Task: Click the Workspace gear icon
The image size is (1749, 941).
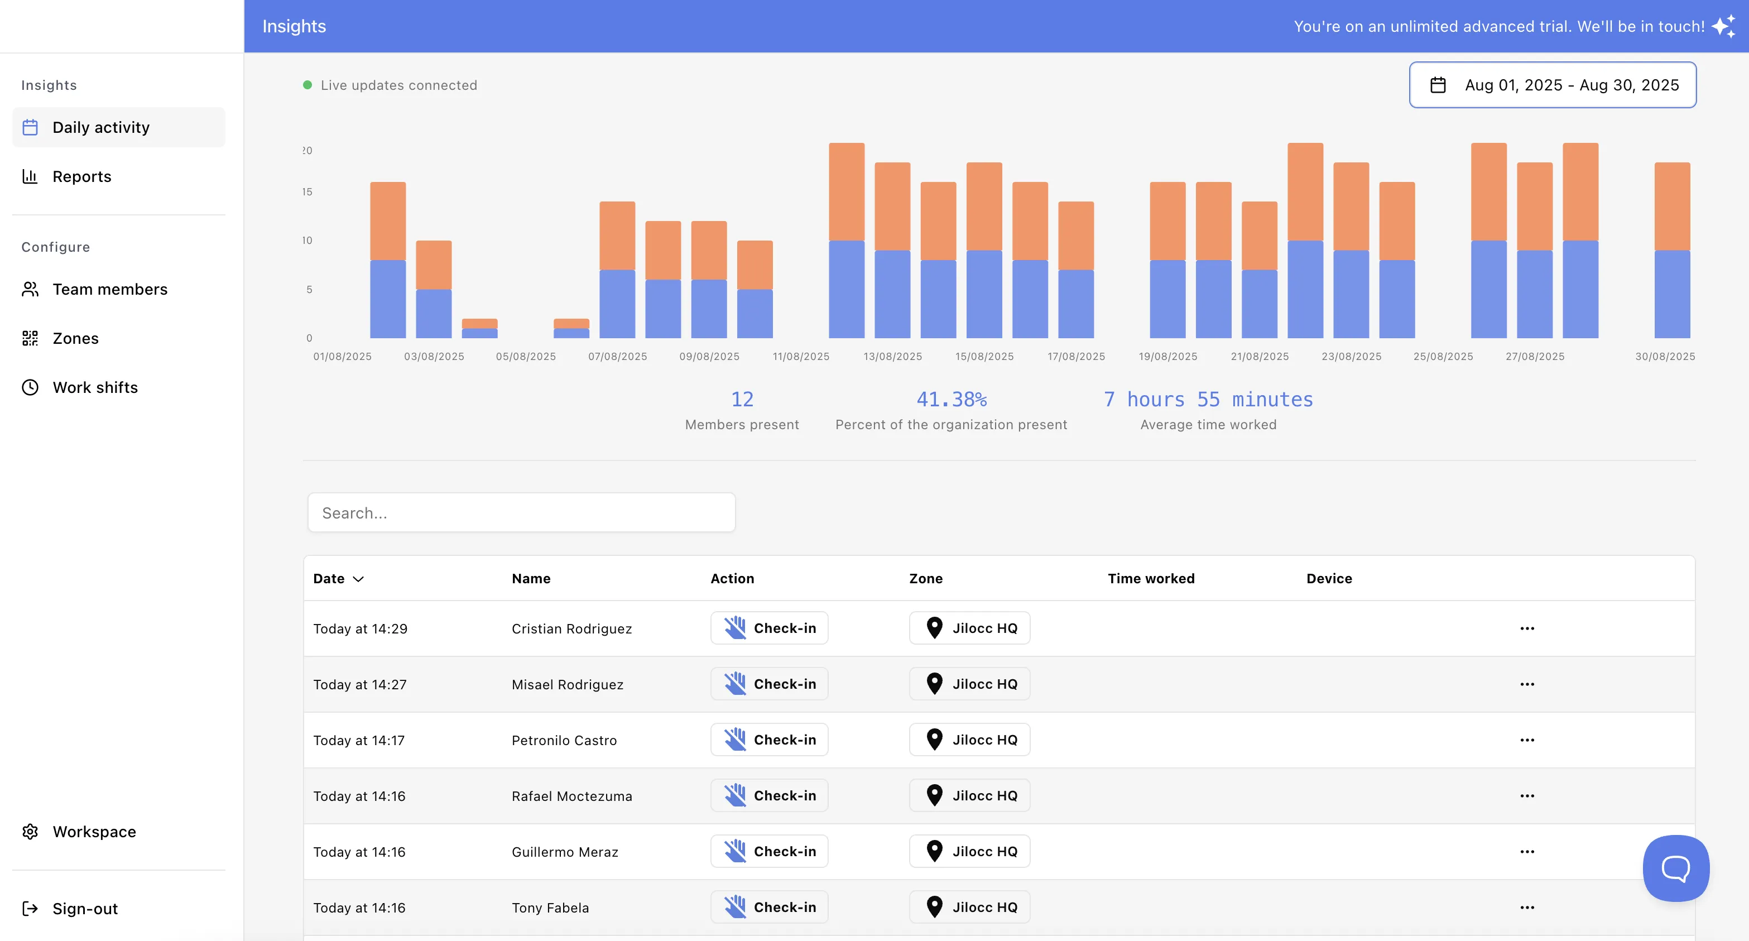Action: (x=30, y=831)
